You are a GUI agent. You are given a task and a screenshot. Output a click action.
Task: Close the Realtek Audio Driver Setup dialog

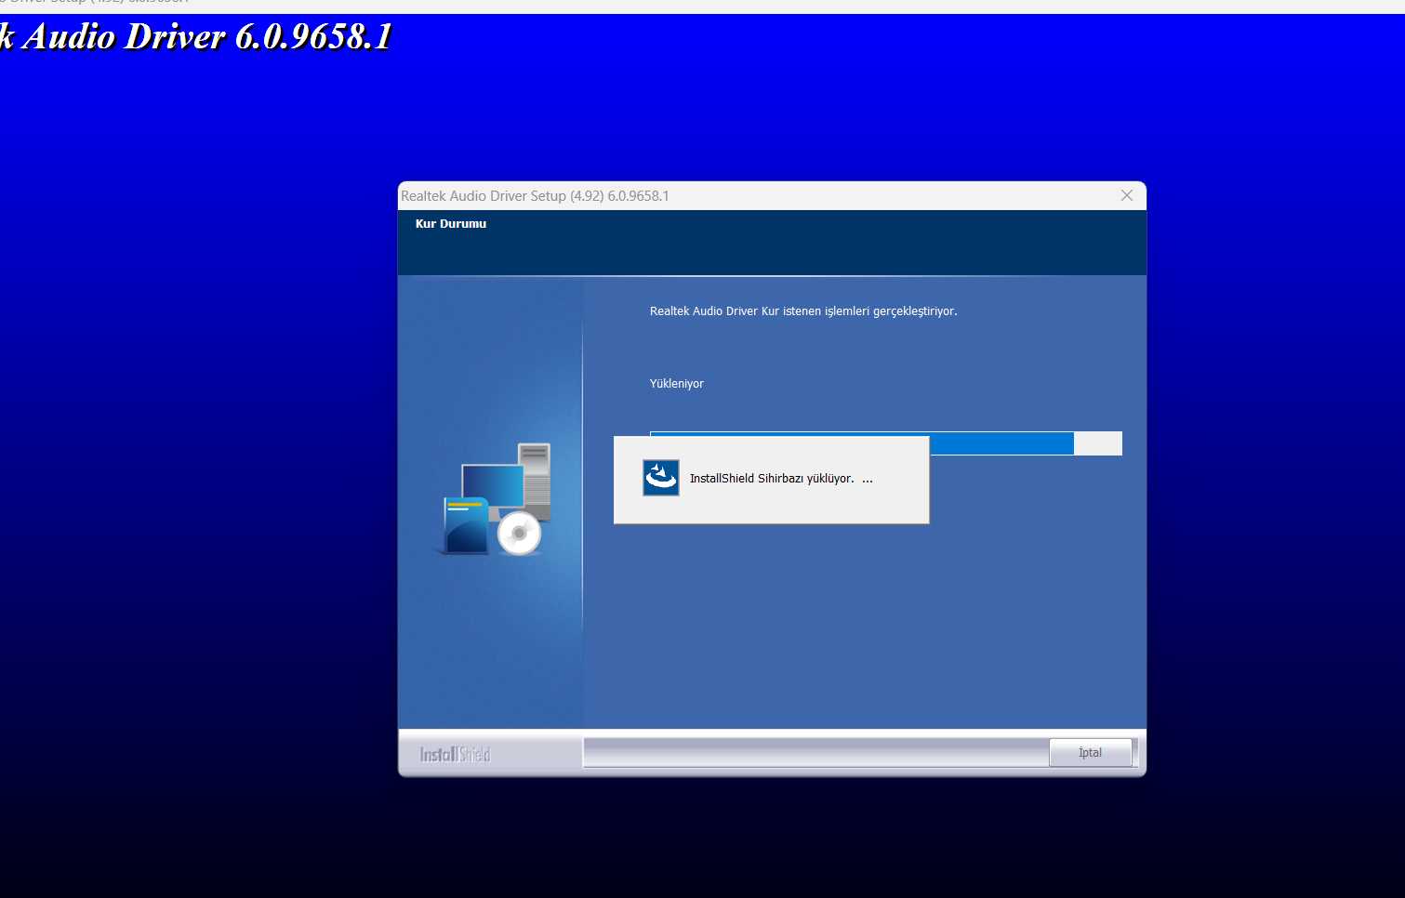coord(1126,195)
